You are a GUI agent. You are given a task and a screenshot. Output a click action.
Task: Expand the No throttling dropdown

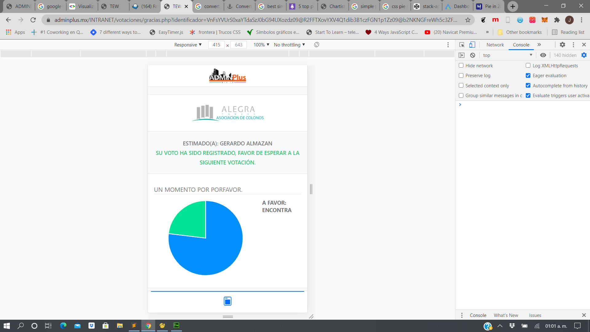coord(289,45)
